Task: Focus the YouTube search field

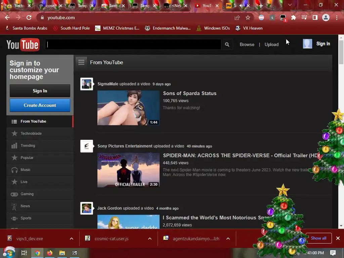Action: [x=133, y=45]
